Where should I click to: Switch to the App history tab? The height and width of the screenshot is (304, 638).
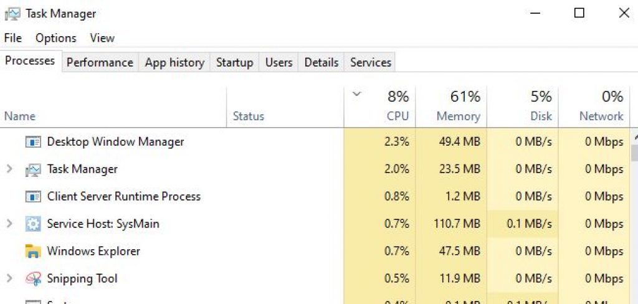174,62
